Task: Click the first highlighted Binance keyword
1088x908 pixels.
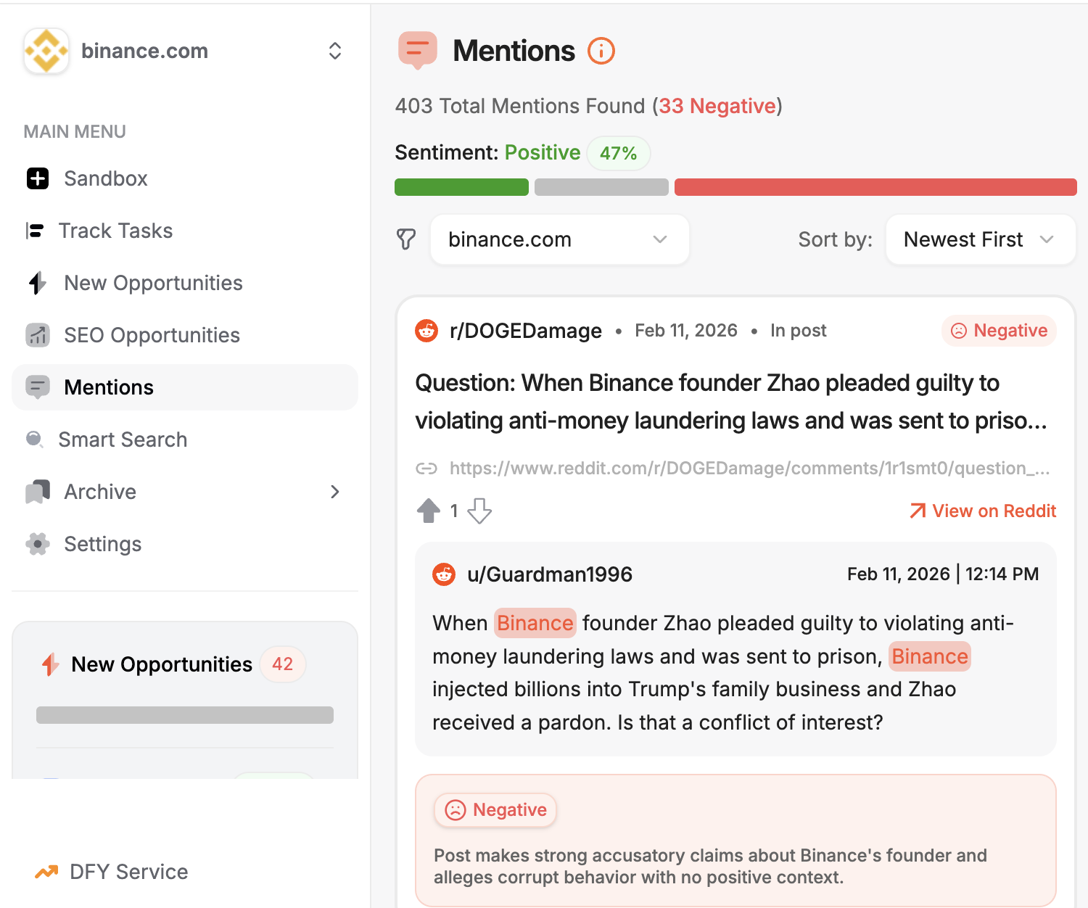Action: click(x=535, y=623)
